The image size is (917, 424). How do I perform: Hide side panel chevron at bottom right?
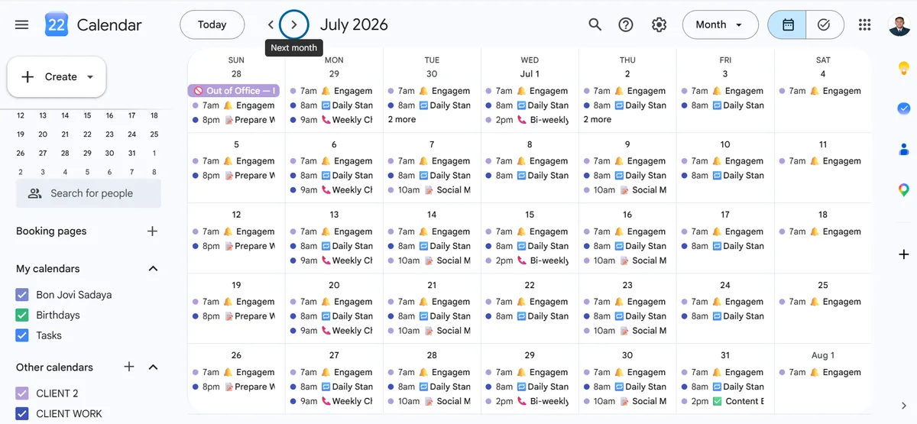(x=903, y=406)
